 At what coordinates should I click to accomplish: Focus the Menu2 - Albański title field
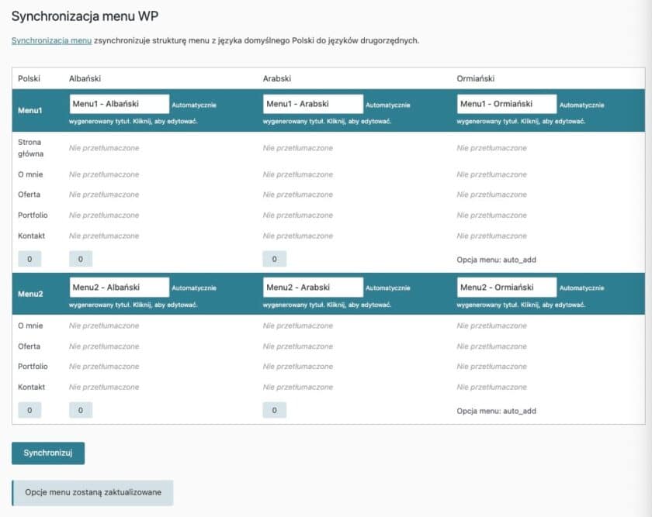pos(120,288)
